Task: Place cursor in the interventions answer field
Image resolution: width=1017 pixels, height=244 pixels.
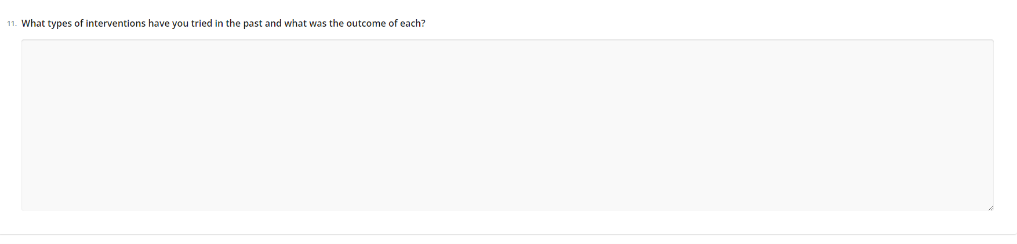Action: 507,125
